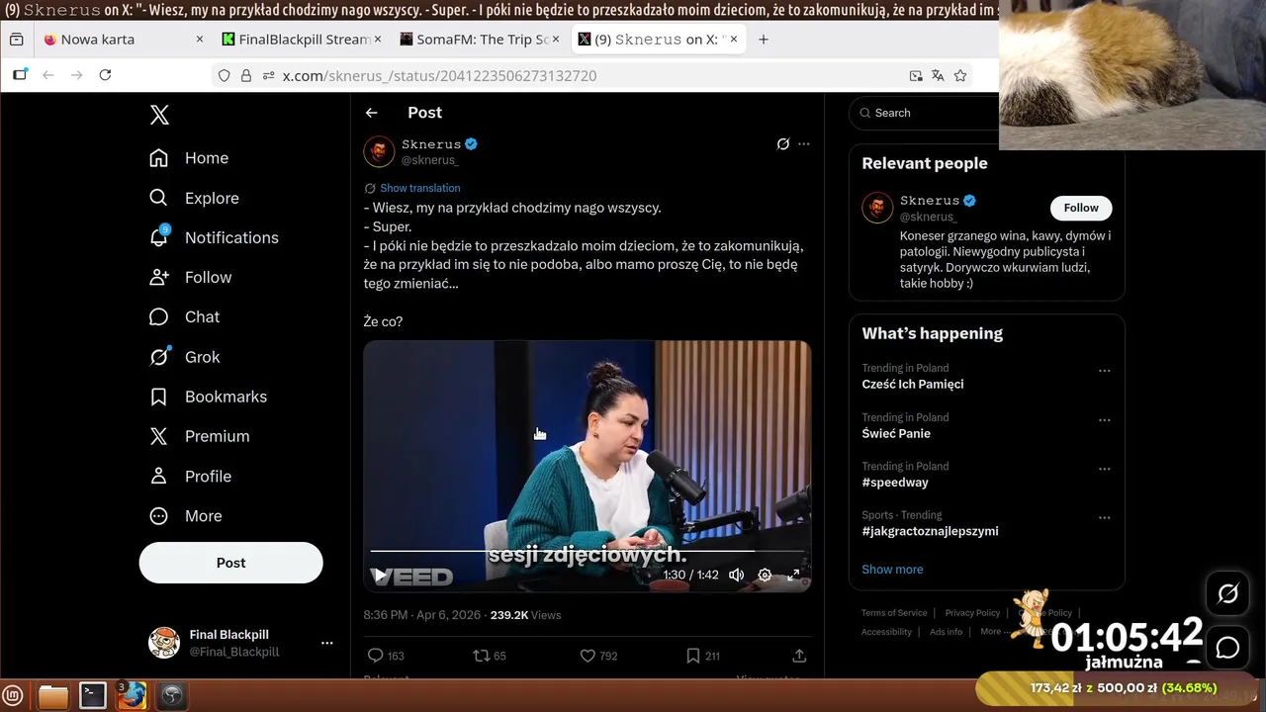Click the repost icon with 65

point(482,656)
